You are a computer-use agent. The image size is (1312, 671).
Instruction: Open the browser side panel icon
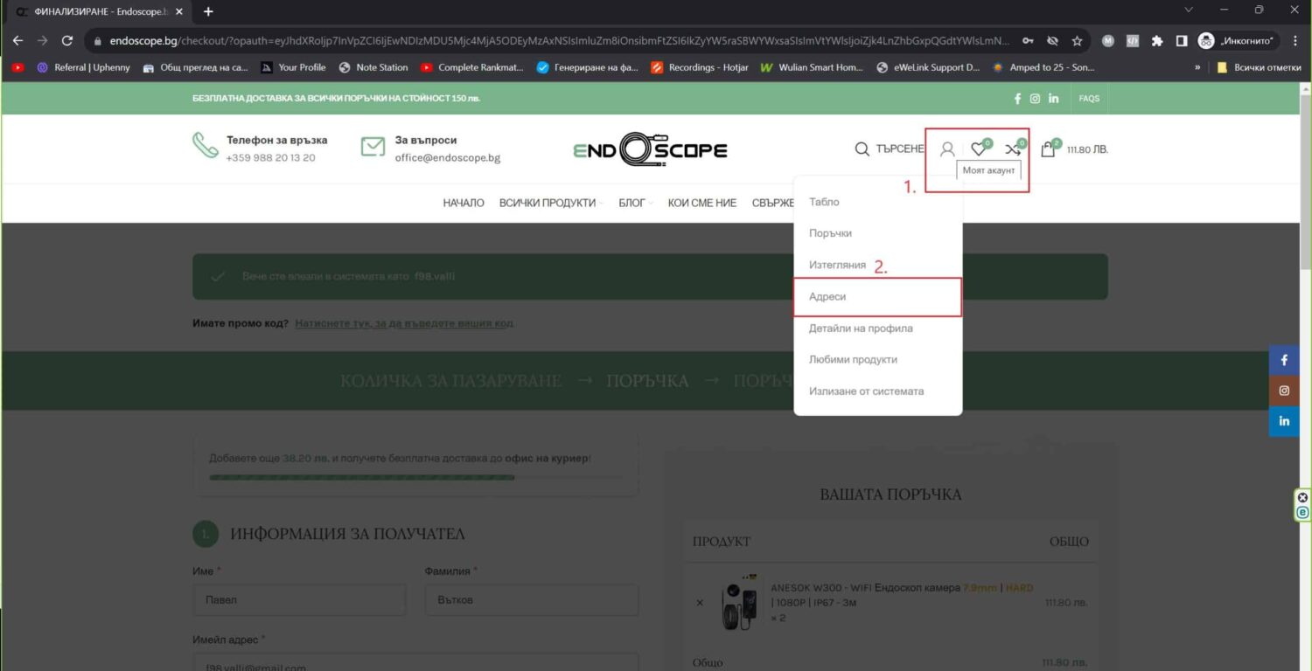[x=1181, y=41]
